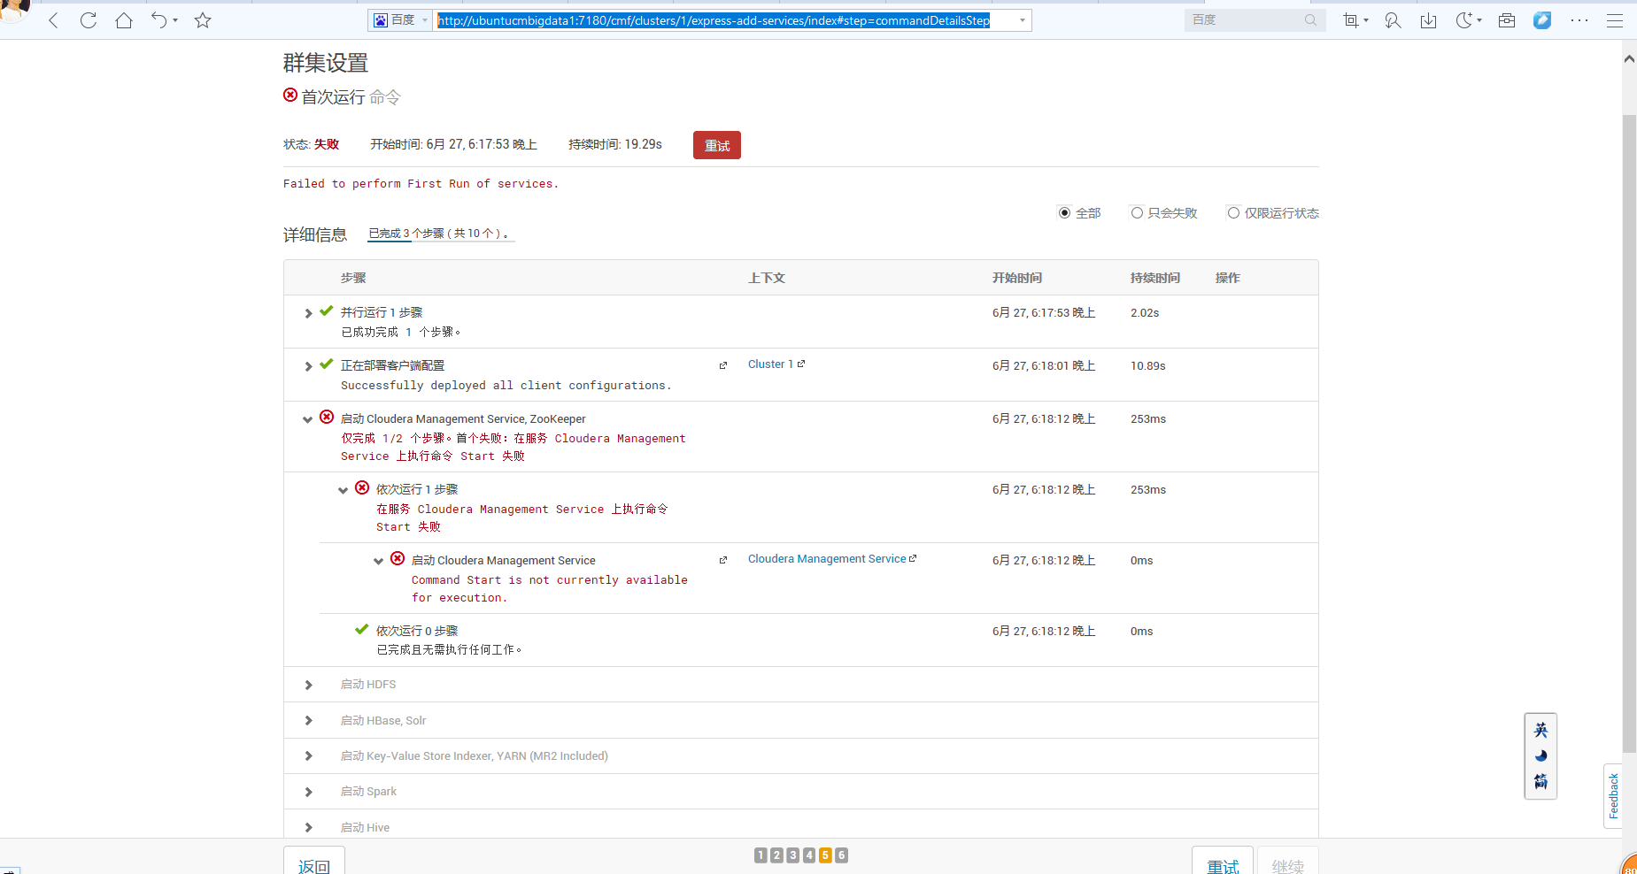Expand the 启动 Hive step
1637x874 pixels.
coord(308,827)
